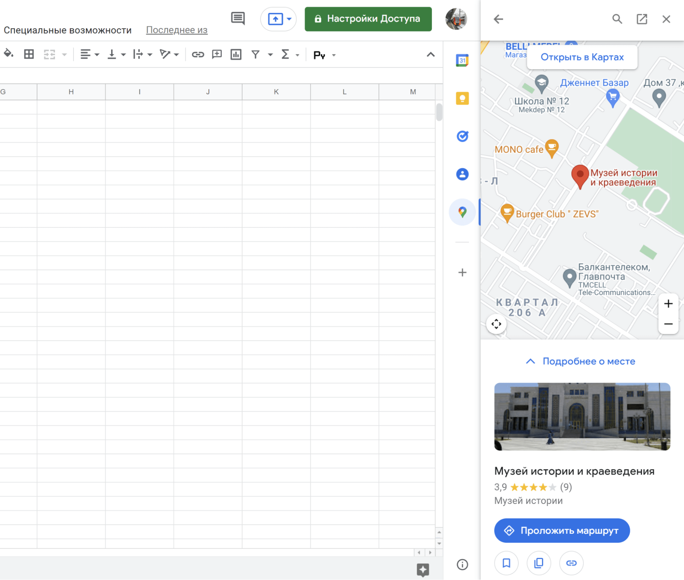Insert a comment from the toolbar
684x580 pixels.
(217, 54)
